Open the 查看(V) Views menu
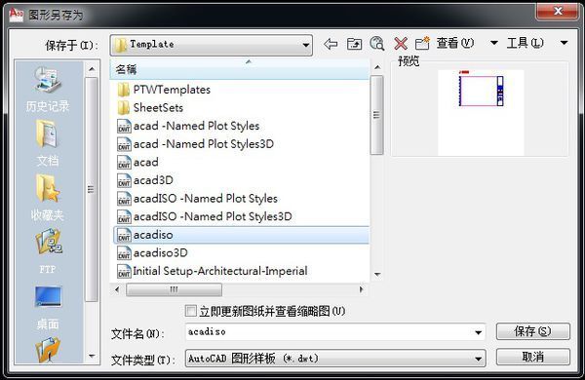Image resolution: width=585 pixels, height=380 pixels. tap(455, 43)
